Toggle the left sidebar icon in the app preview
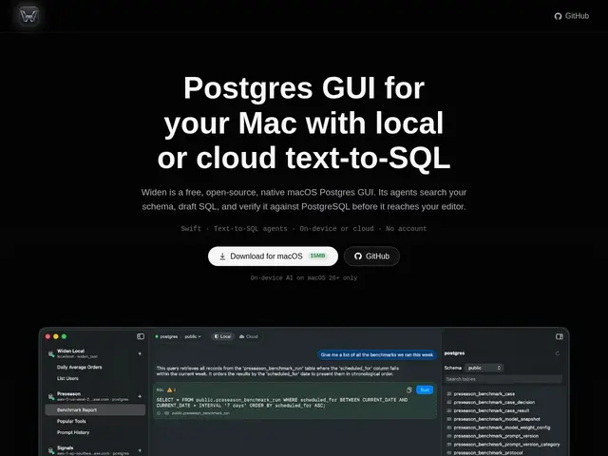Screen dimensions: 608x456 141,336
